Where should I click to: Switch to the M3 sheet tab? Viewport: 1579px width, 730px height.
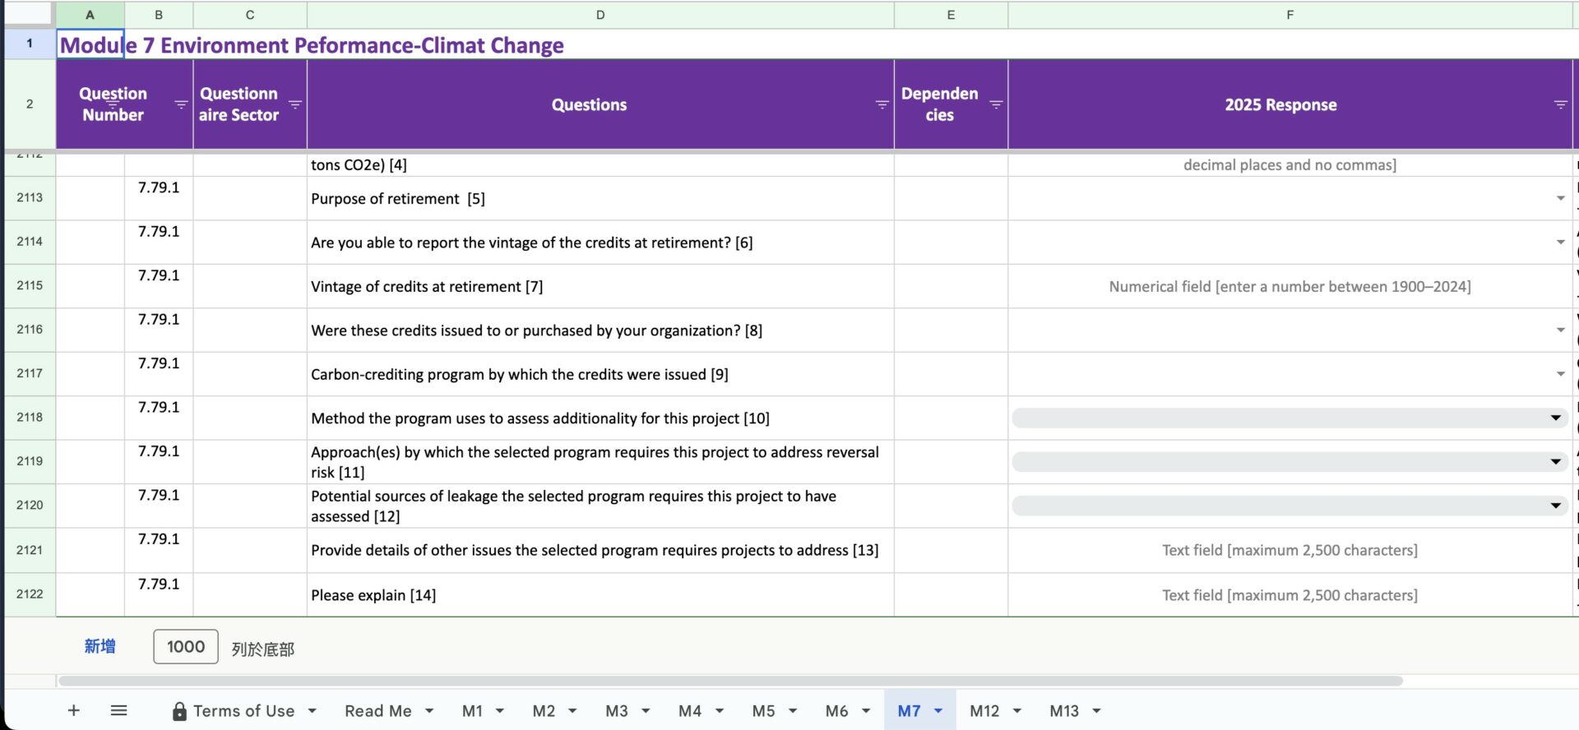pyautogui.click(x=617, y=711)
